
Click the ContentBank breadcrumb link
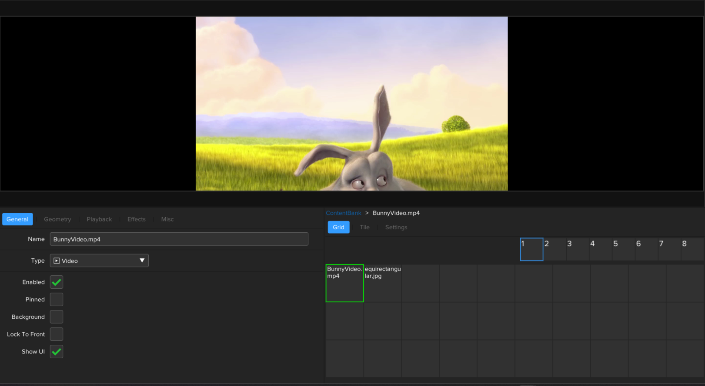coord(344,213)
